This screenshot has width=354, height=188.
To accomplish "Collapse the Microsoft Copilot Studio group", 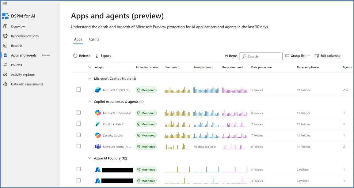I will (89, 79).
